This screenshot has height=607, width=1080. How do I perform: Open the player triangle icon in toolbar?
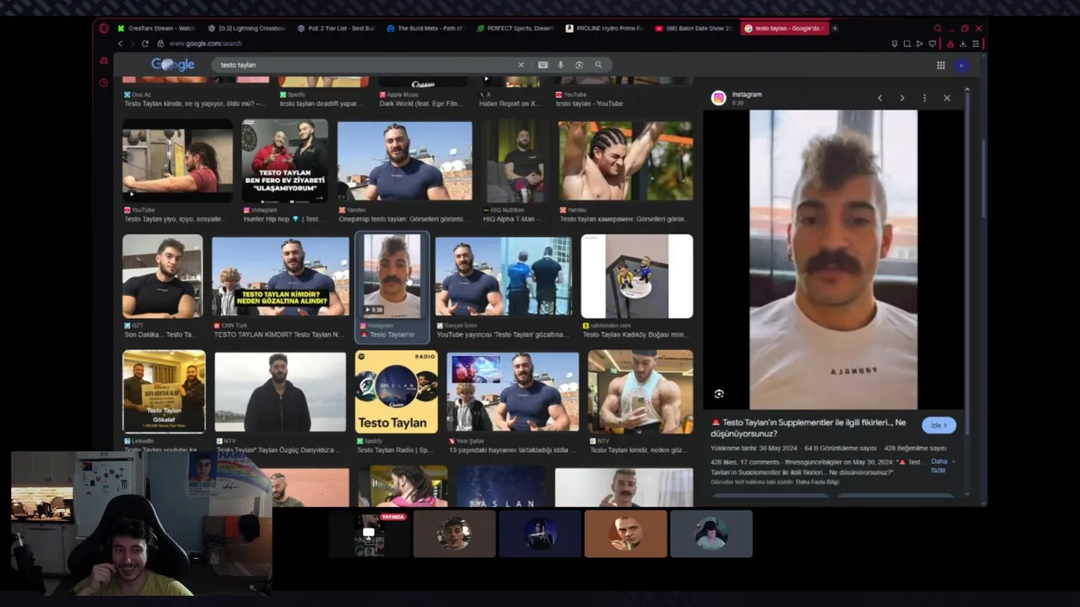tap(920, 44)
